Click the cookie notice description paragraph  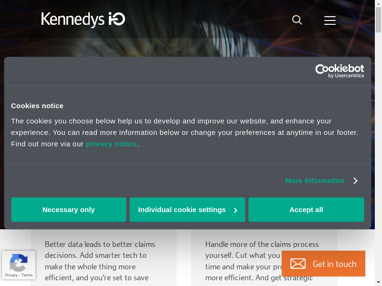pyautogui.click(x=184, y=132)
